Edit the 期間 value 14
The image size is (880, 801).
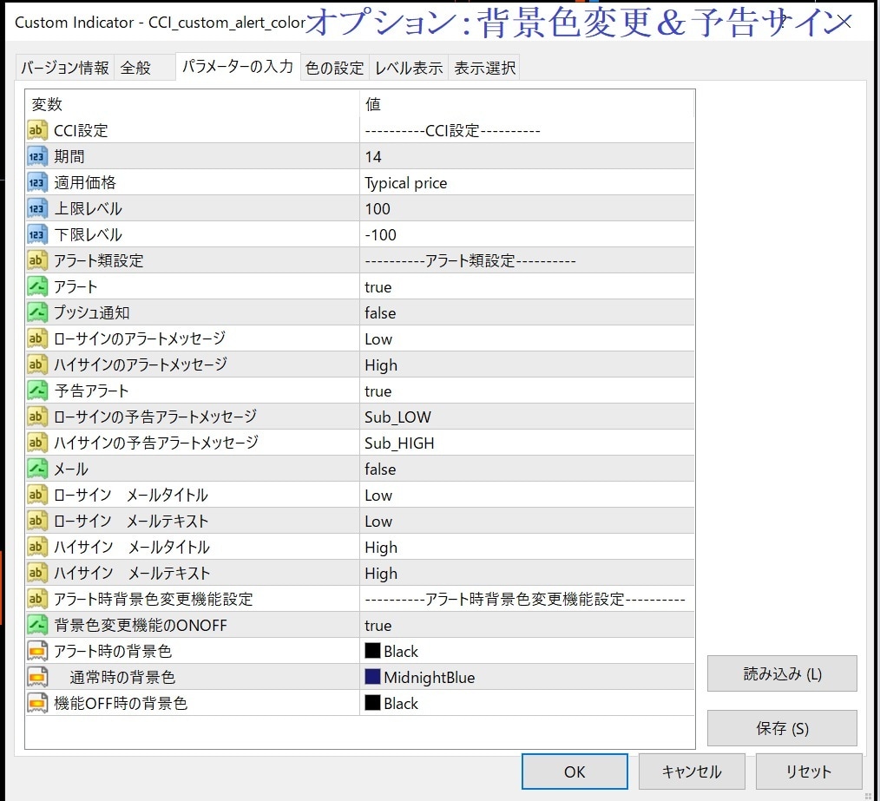click(527, 156)
